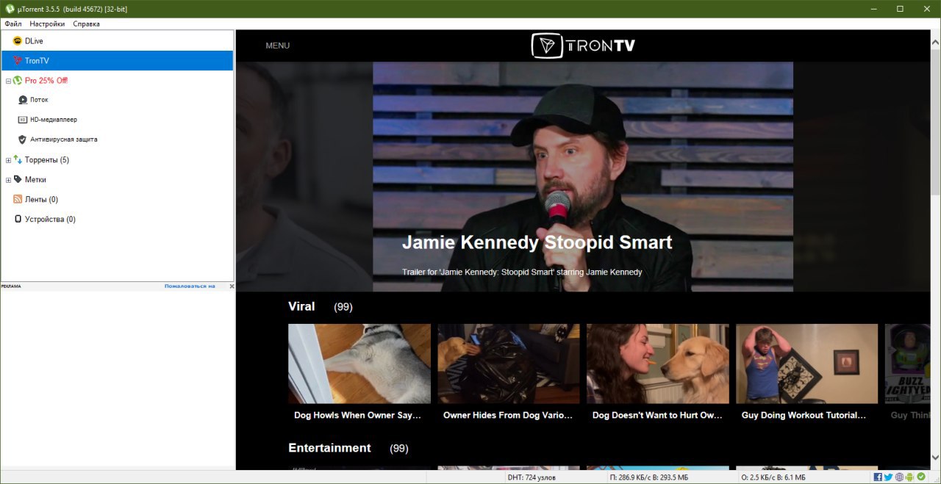941x484 pixels.
Task: Open Поток via its play disc icon
Action: pyautogui.click(x=23, y=100)
